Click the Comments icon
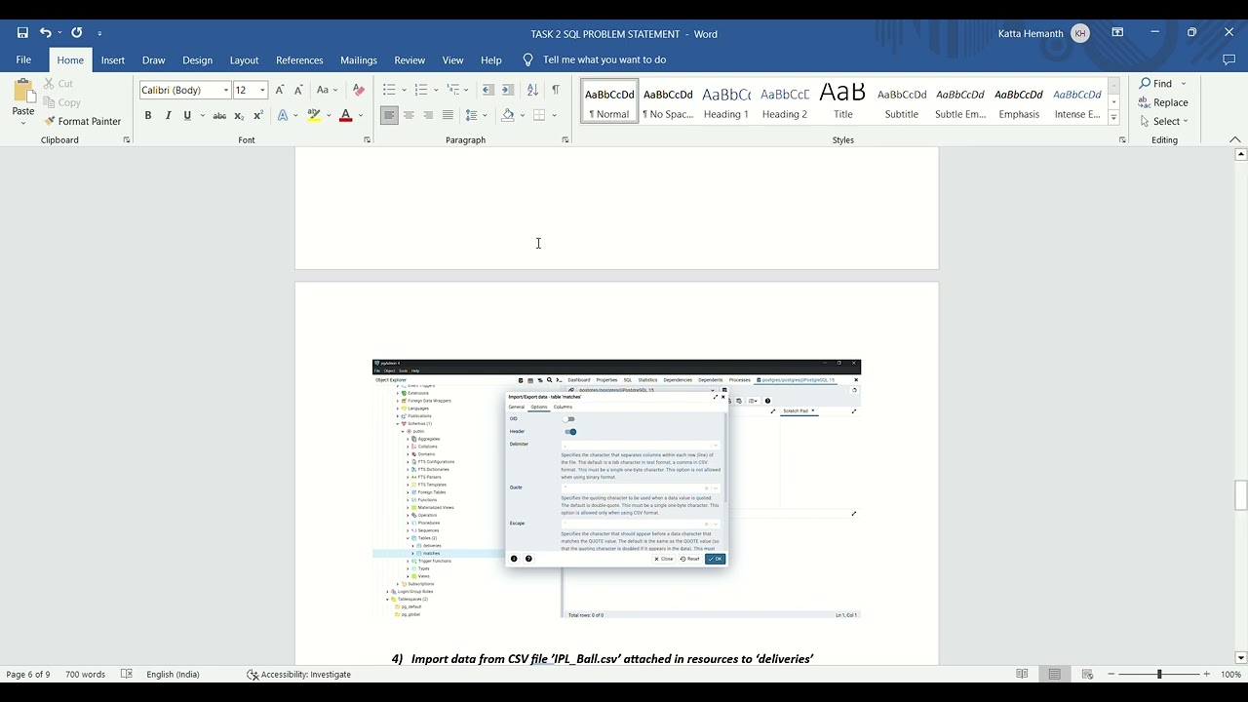This screenshot has width=1248, height=702. pos(1228,59)
